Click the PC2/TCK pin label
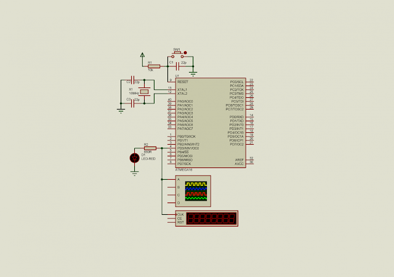 (x=236, y=90)
